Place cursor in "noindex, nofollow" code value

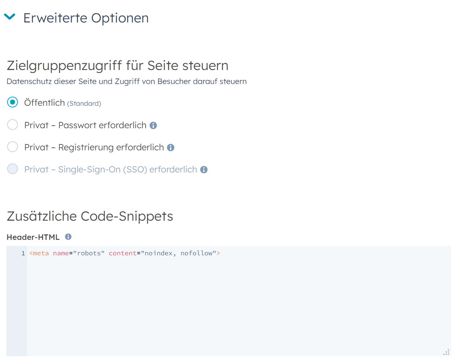(x=178, y=253)
